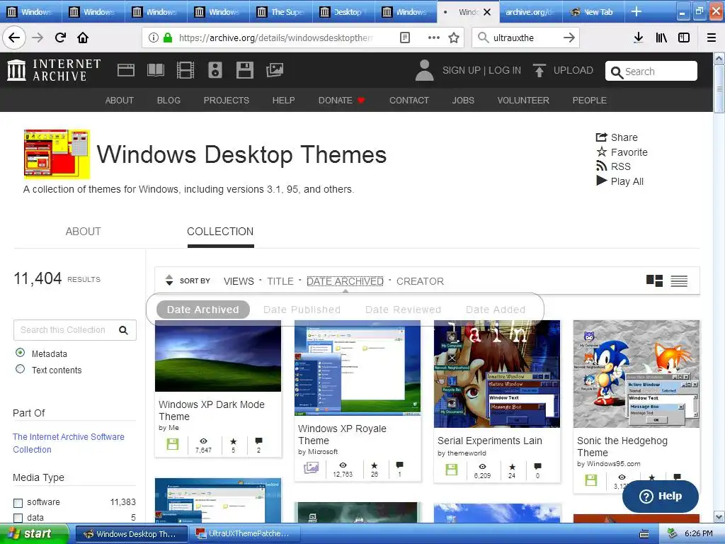Click the page vertical scrollbar down arrow

(719, 516)
